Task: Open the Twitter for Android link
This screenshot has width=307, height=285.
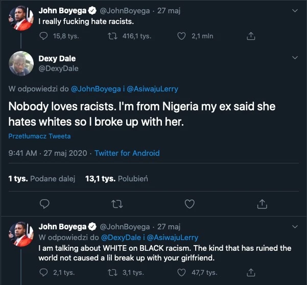Action: pyautogui.click(x=127, y=153)
